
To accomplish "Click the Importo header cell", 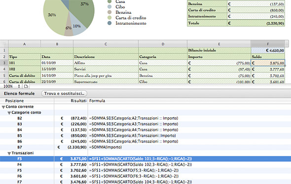I will point(219,57).
